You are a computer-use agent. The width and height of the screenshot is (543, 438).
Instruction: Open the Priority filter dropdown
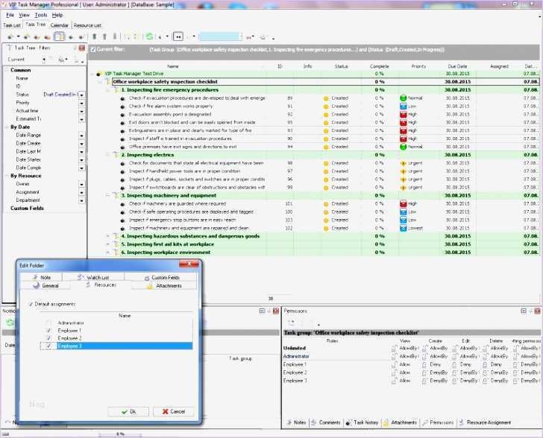pos(82,103)
